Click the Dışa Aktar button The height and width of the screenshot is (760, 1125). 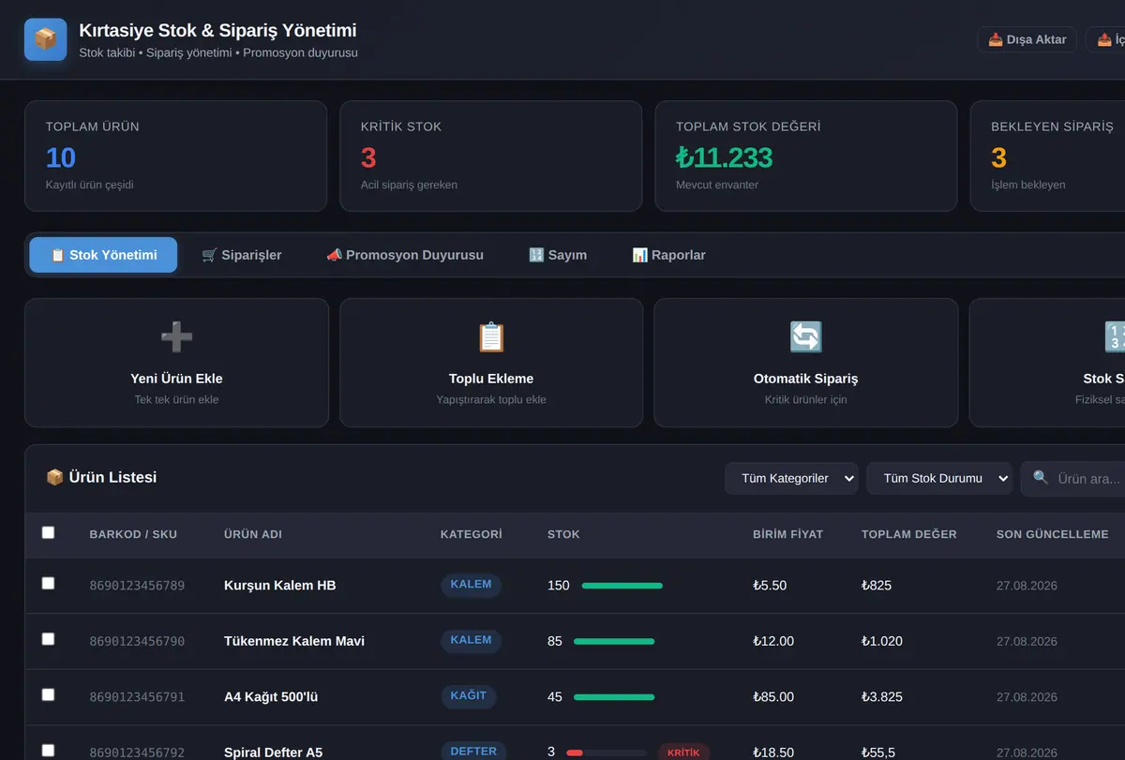click(x=1027, y=39)
